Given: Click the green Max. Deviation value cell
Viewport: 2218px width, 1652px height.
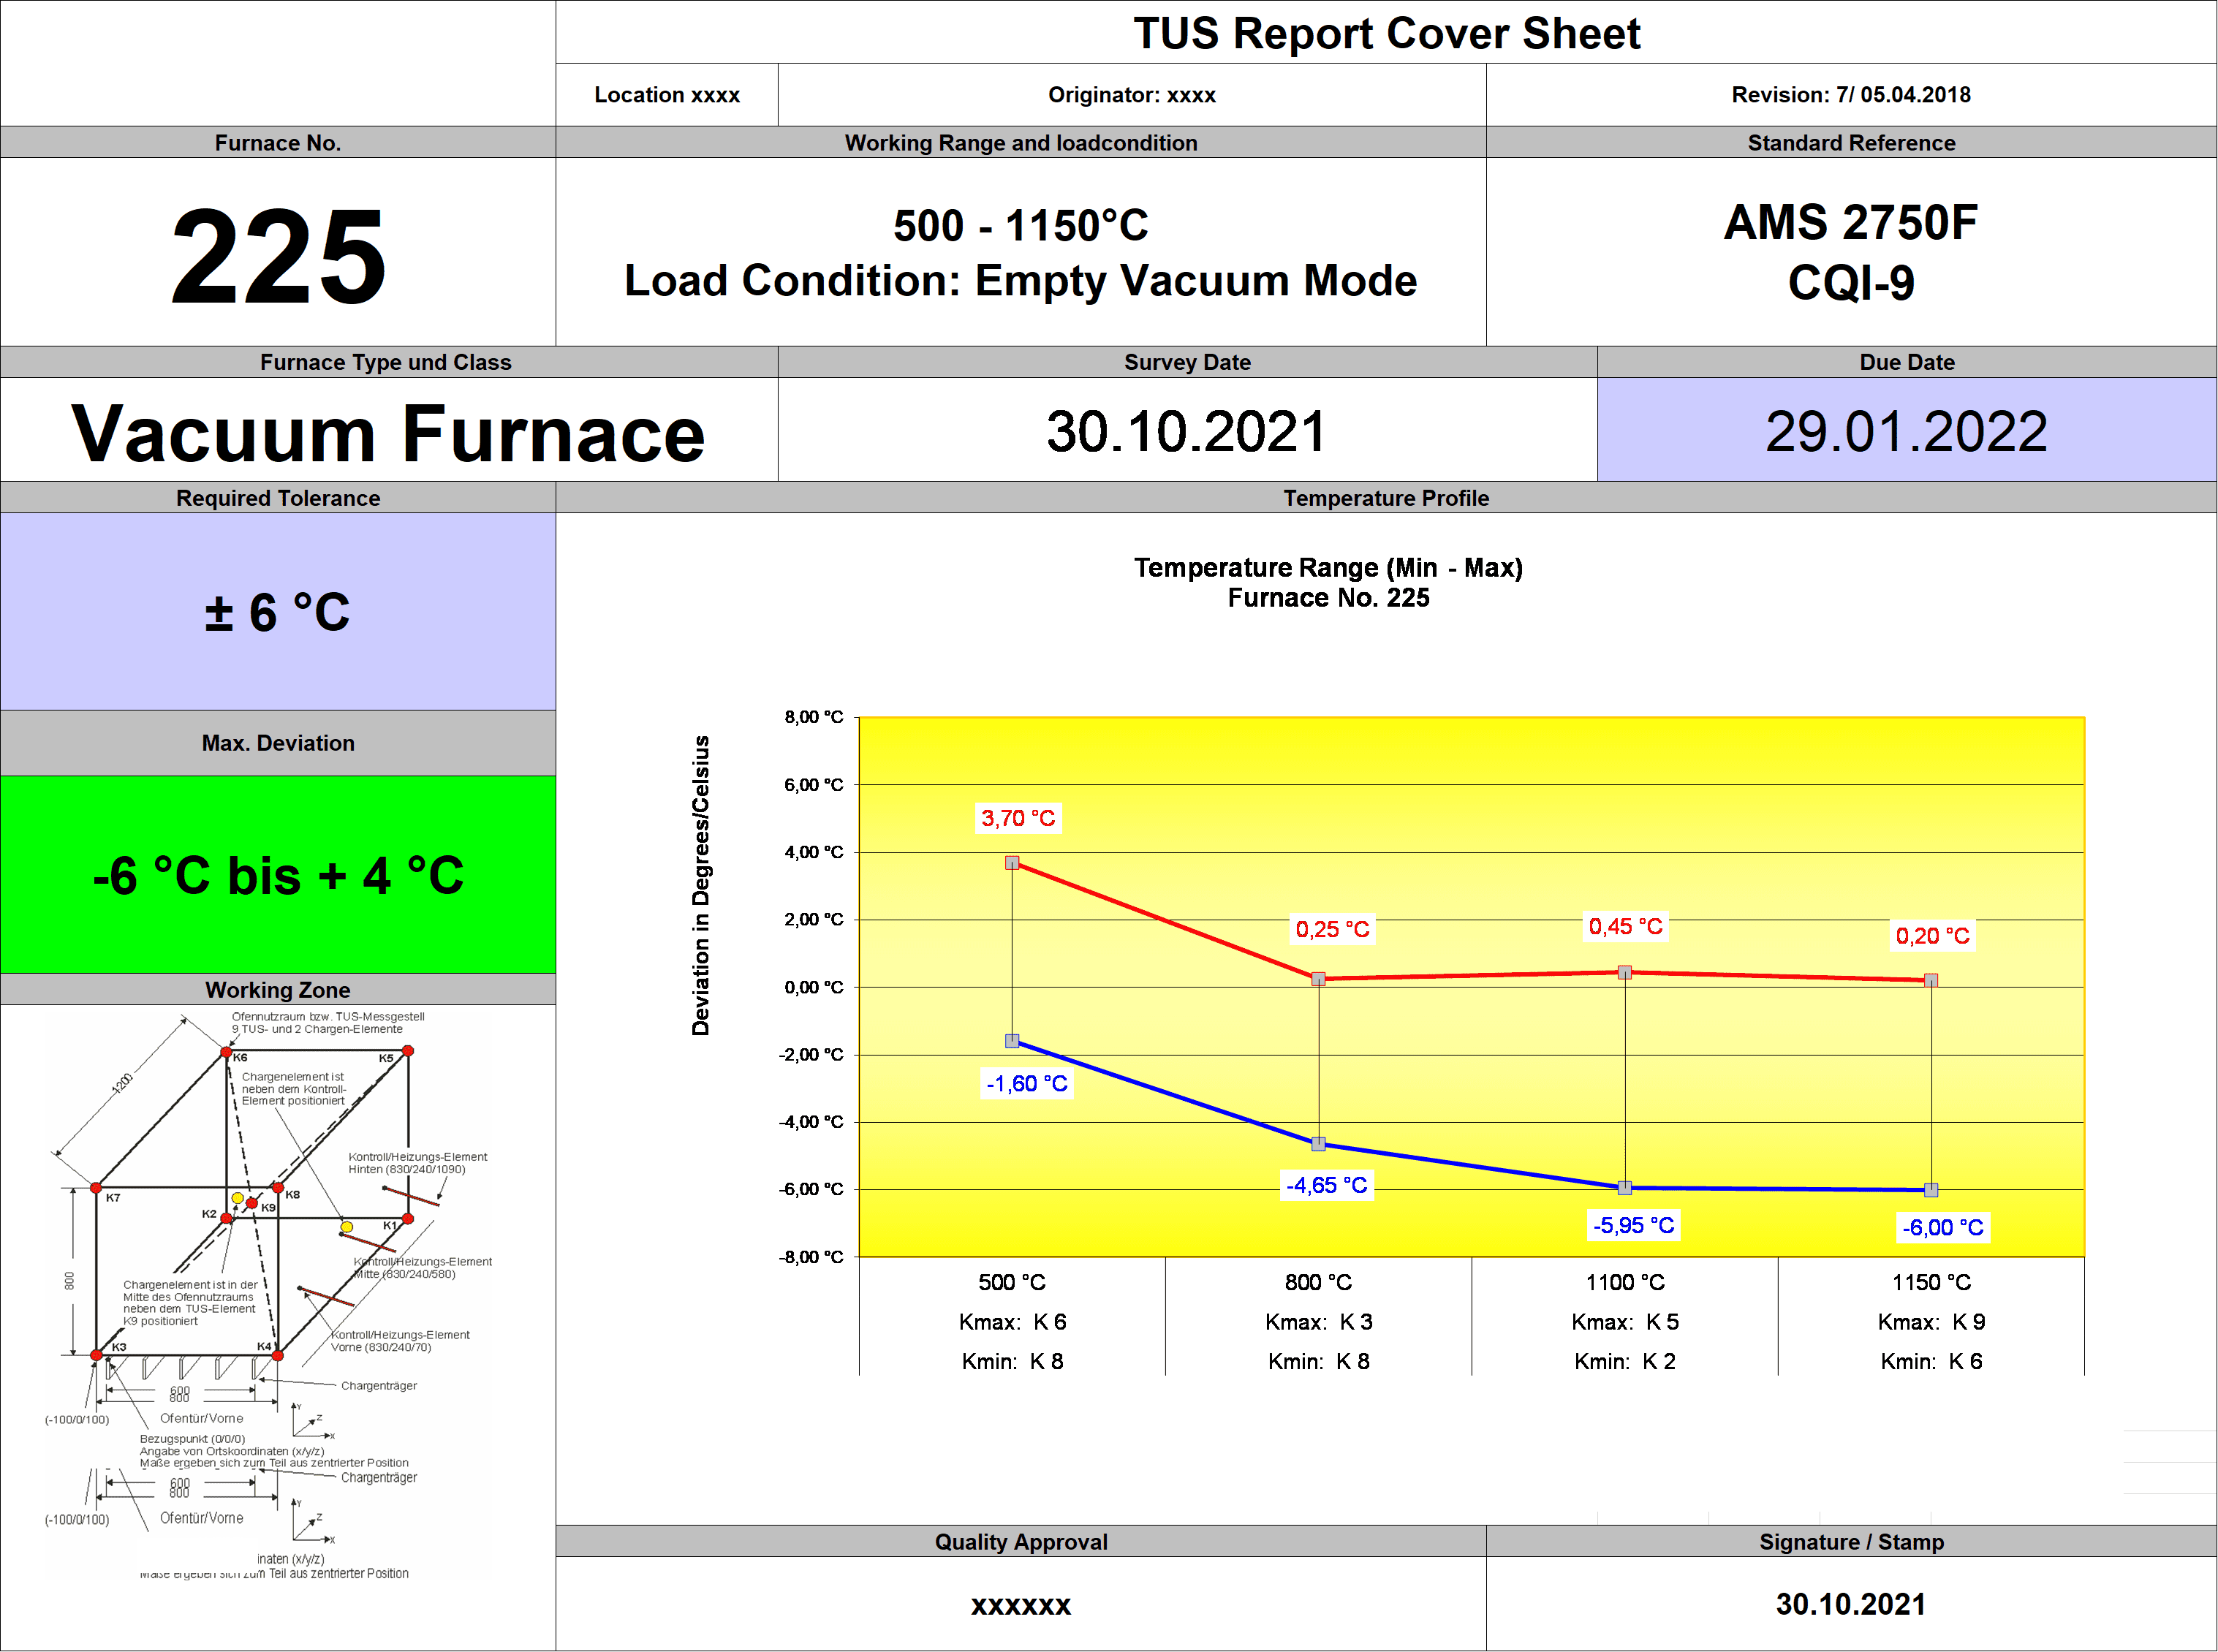Looking at the screenshot, I should pos(277,875).
